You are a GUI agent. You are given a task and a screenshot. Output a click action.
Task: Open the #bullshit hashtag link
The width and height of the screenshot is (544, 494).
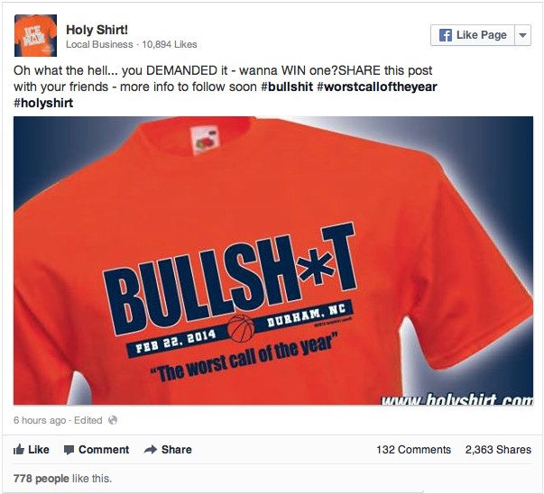(x=287, y=87)
